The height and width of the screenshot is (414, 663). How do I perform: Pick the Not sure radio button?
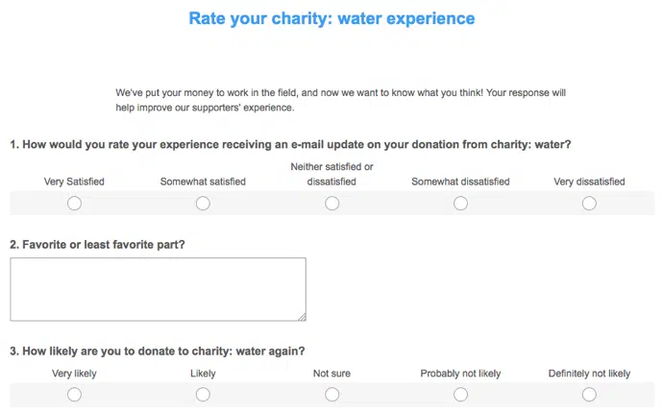tap(331, 394)
